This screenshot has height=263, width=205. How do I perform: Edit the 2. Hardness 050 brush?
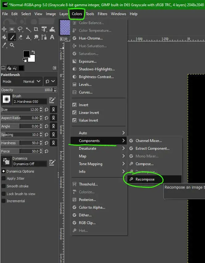click(52, 100)
